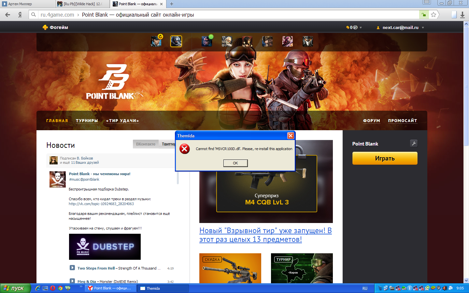Select the armored robot game icon

[x=308, y=41]
